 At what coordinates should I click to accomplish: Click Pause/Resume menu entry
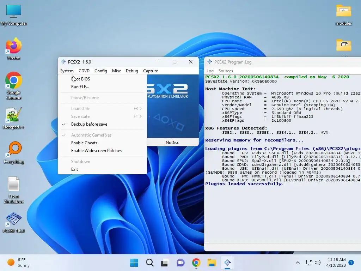pyautogui.click(x=102, y=98)
